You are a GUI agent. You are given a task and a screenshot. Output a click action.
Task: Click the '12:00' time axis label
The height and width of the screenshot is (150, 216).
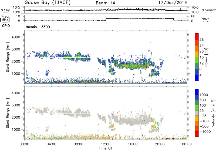pos(106,144)
